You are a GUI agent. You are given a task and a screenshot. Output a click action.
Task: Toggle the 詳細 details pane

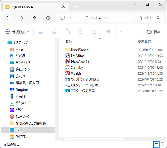154,32
